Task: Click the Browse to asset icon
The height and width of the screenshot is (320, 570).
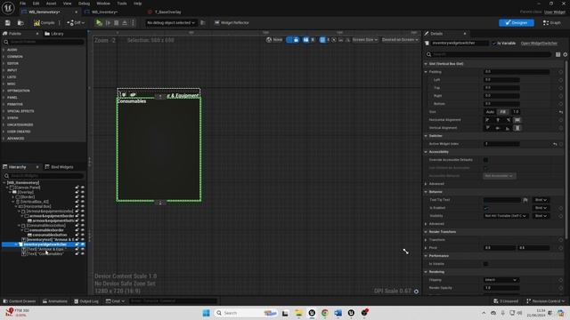Action: pyautogui.click(x=20, y=23)
